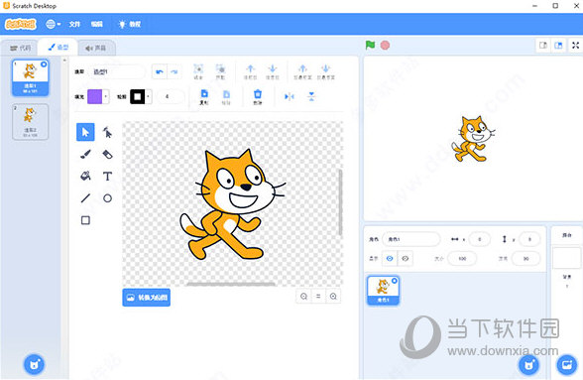Reset paint canvas zoom

point(318,297)
